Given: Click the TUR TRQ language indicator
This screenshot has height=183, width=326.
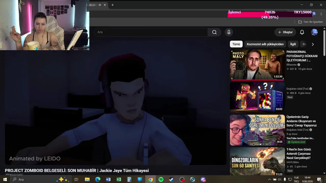Looking at the screenshot, I should 296,179.
